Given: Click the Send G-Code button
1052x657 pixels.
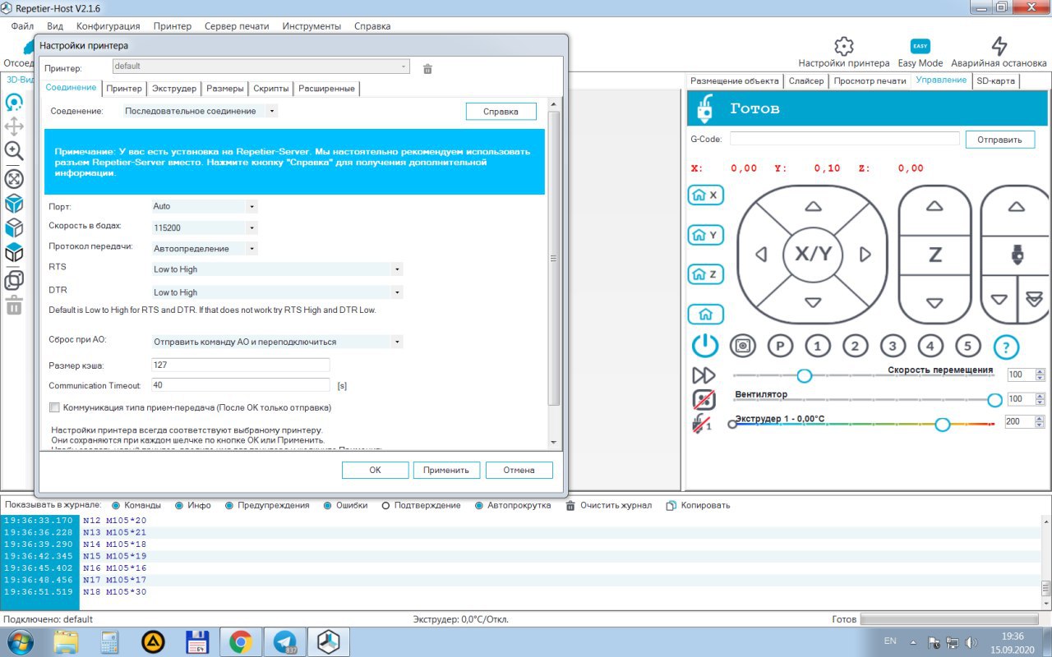Looking at the screenshot, I should [999, 140].
